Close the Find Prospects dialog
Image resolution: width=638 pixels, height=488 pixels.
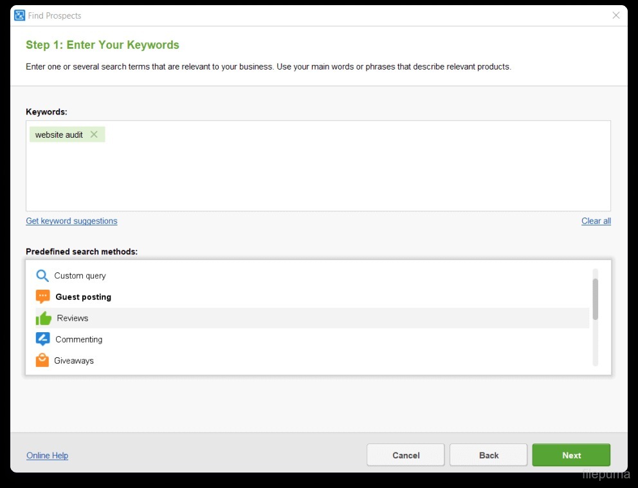coord(616,15)
